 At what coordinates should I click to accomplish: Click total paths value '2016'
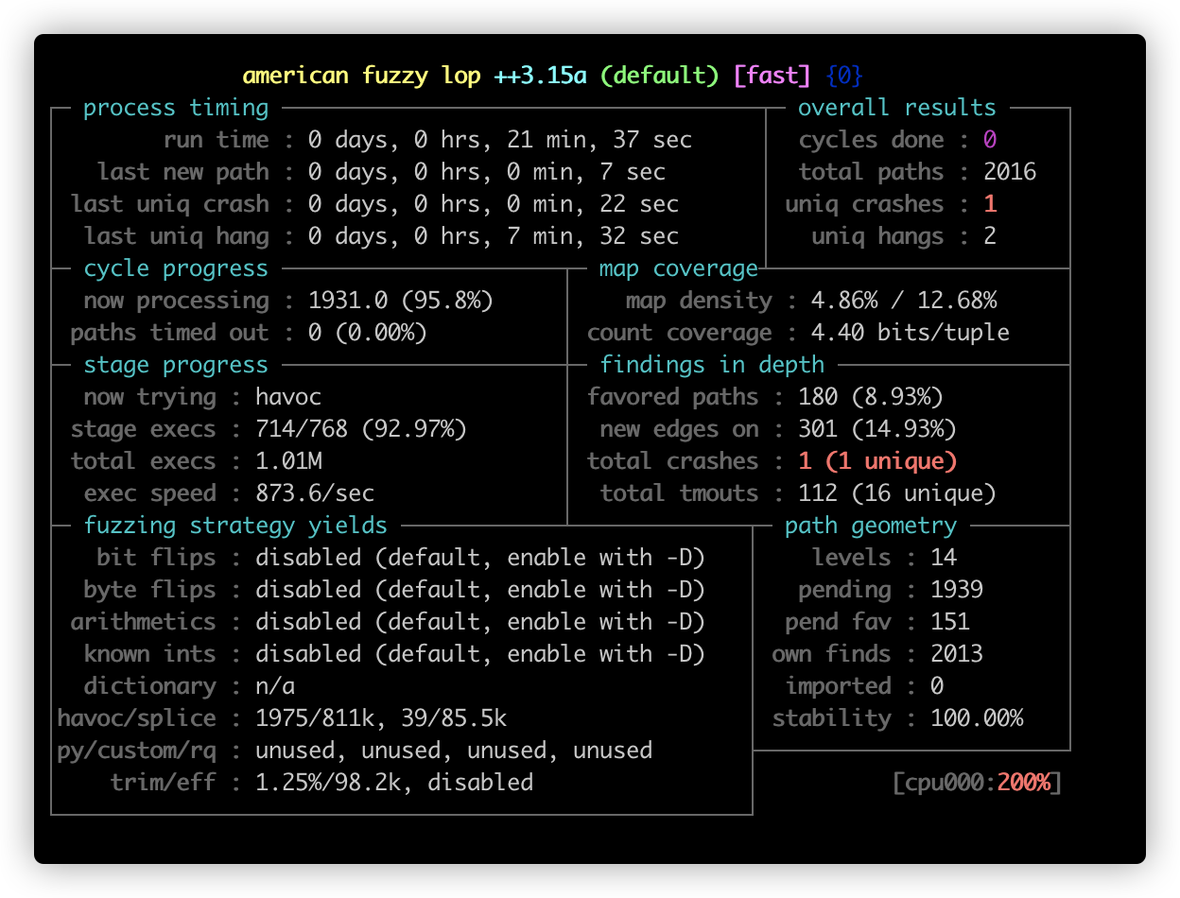click(1010, 172)
